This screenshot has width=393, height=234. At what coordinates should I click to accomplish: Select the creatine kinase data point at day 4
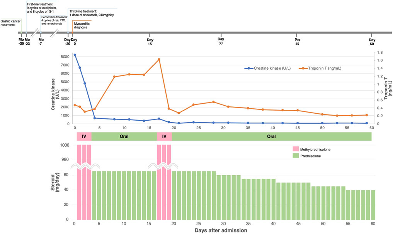point(95,118)
